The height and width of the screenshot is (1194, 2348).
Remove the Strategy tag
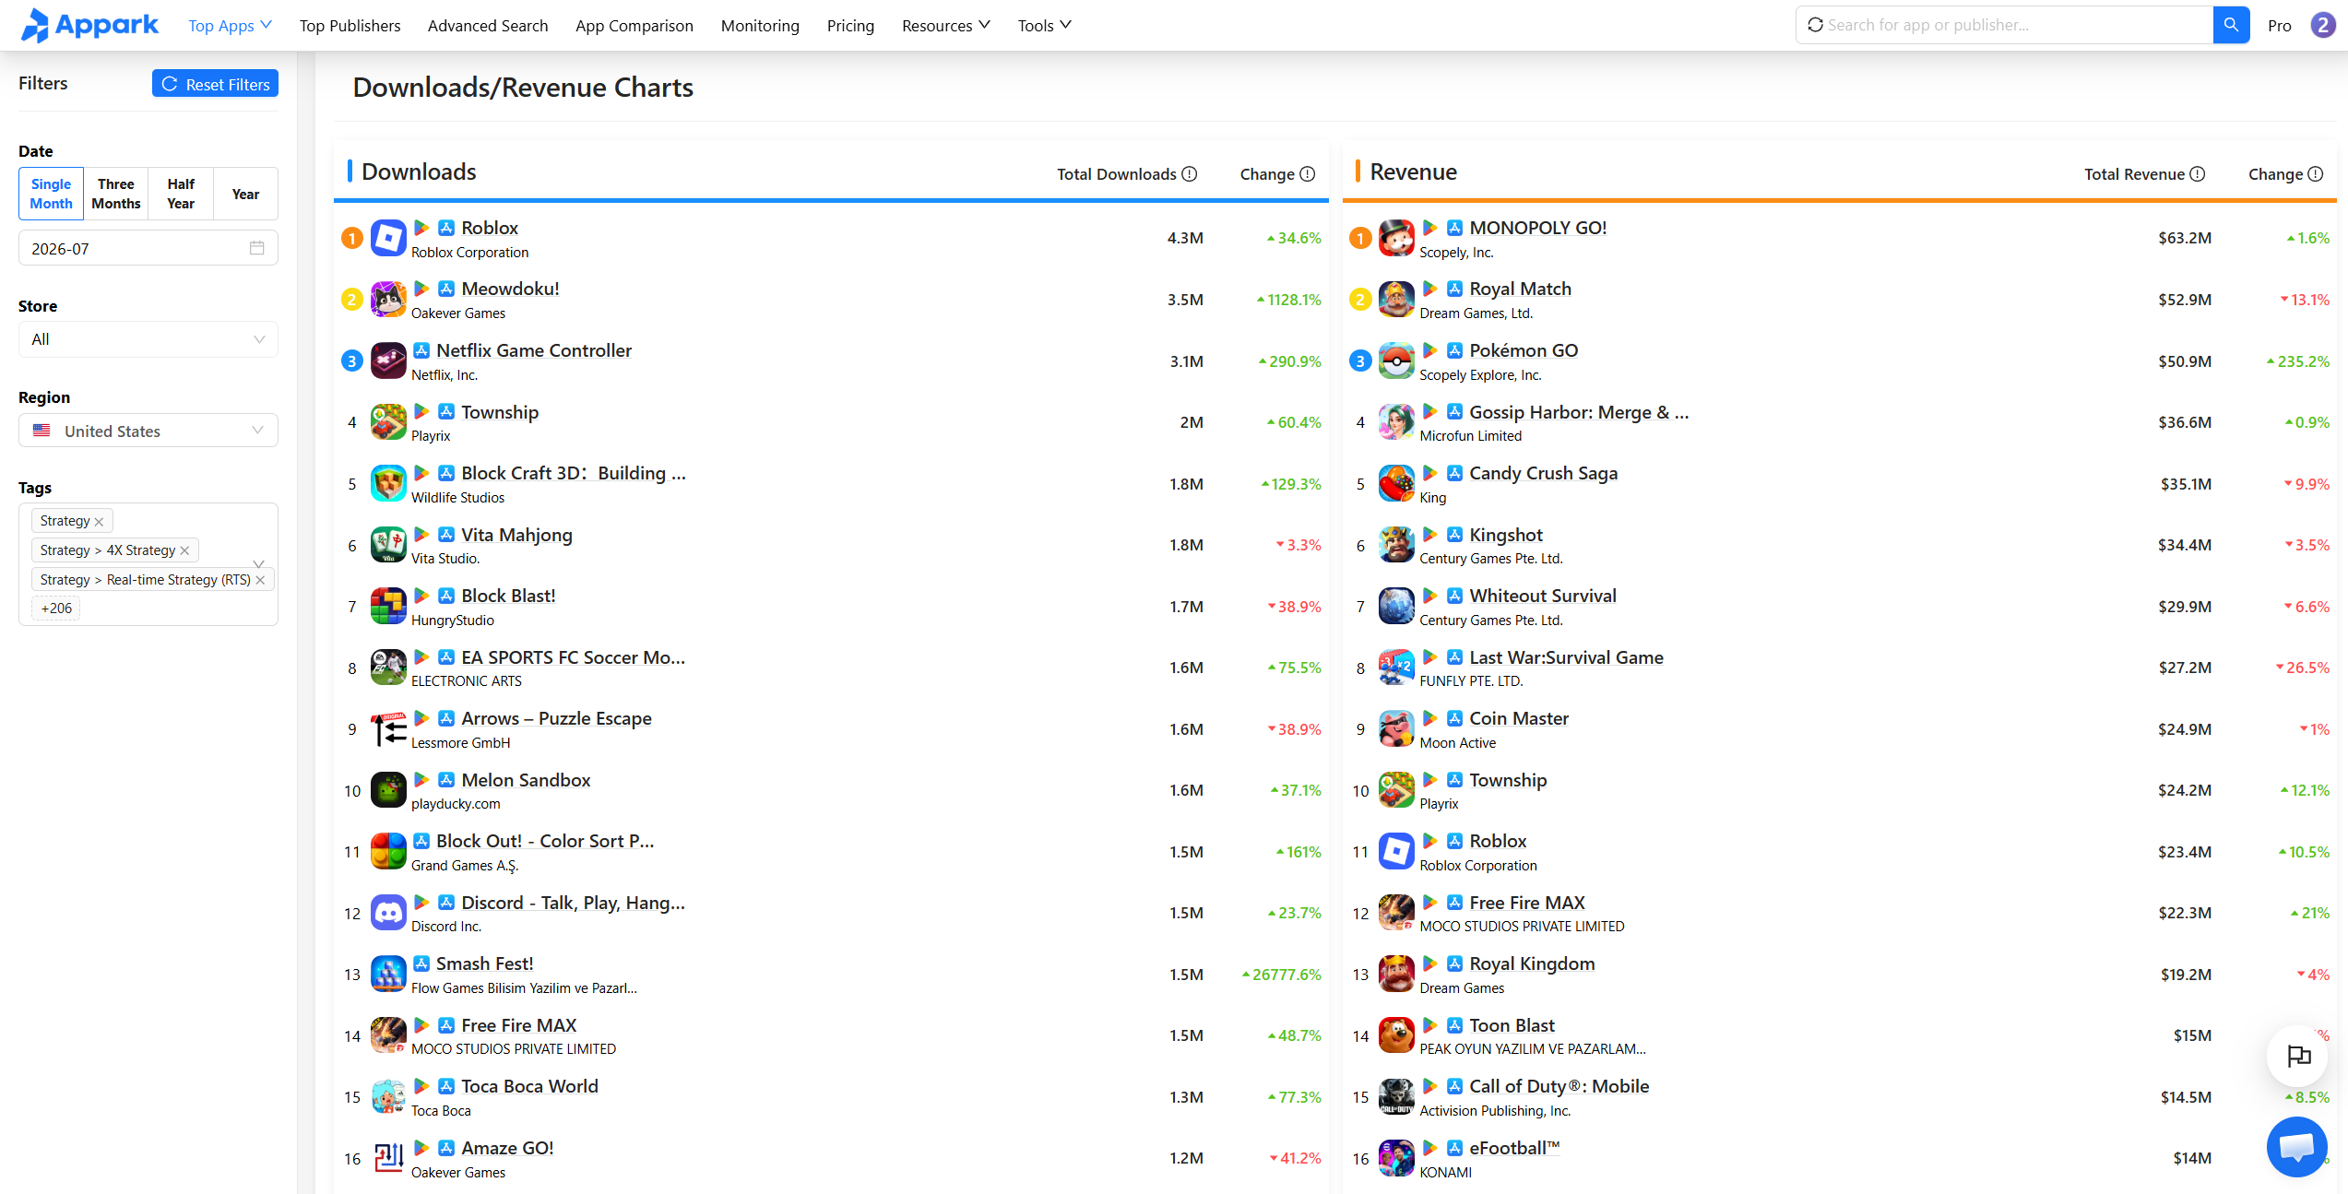100,522
